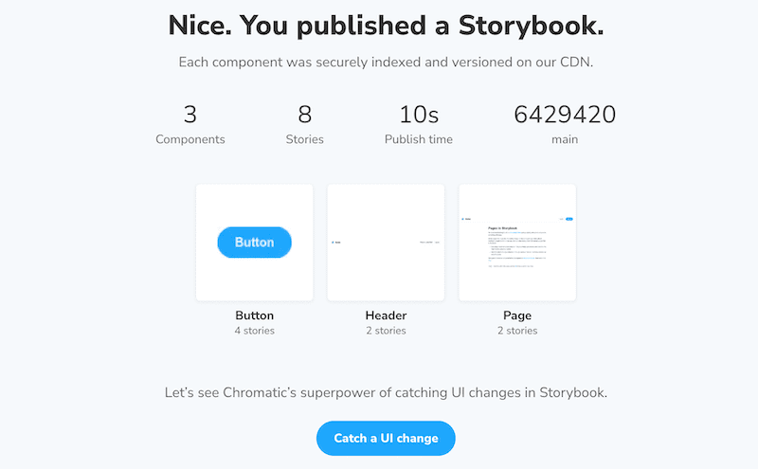Click "4 stories" under Button
This screenshot has width=758, height=469.
(x=254, y=331)
